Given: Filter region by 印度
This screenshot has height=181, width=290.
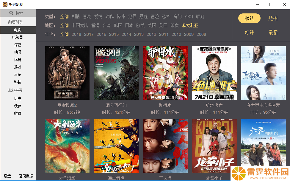Looking at the screenshot, I should pos(174,25).
